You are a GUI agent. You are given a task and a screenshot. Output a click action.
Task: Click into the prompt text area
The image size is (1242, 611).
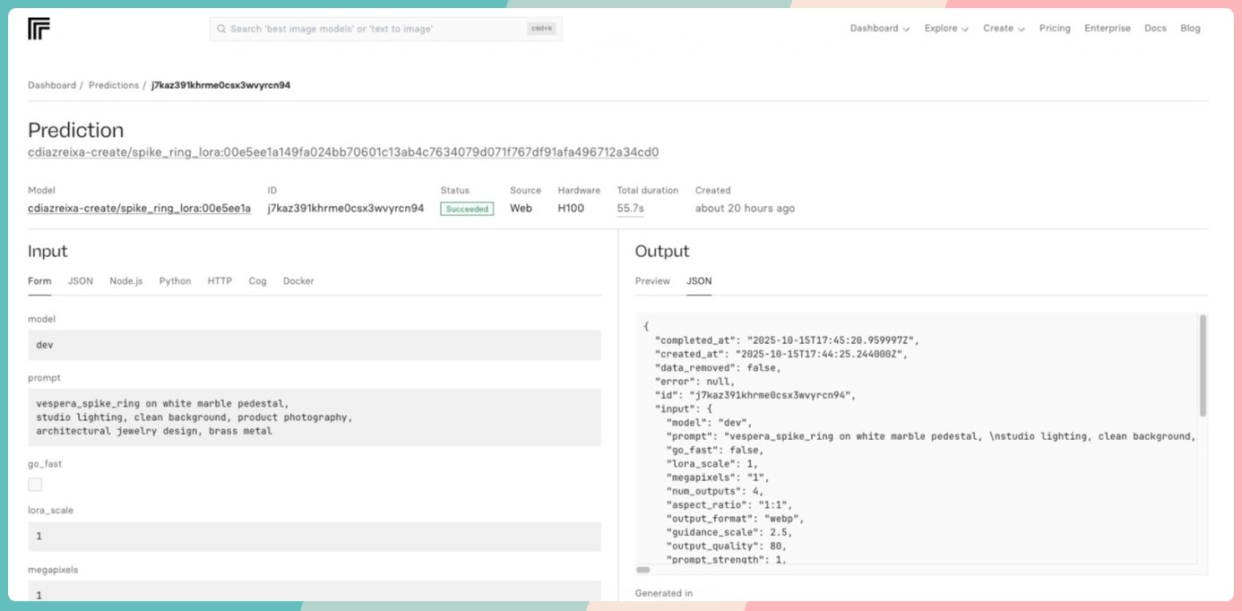[x=314, y=417]
